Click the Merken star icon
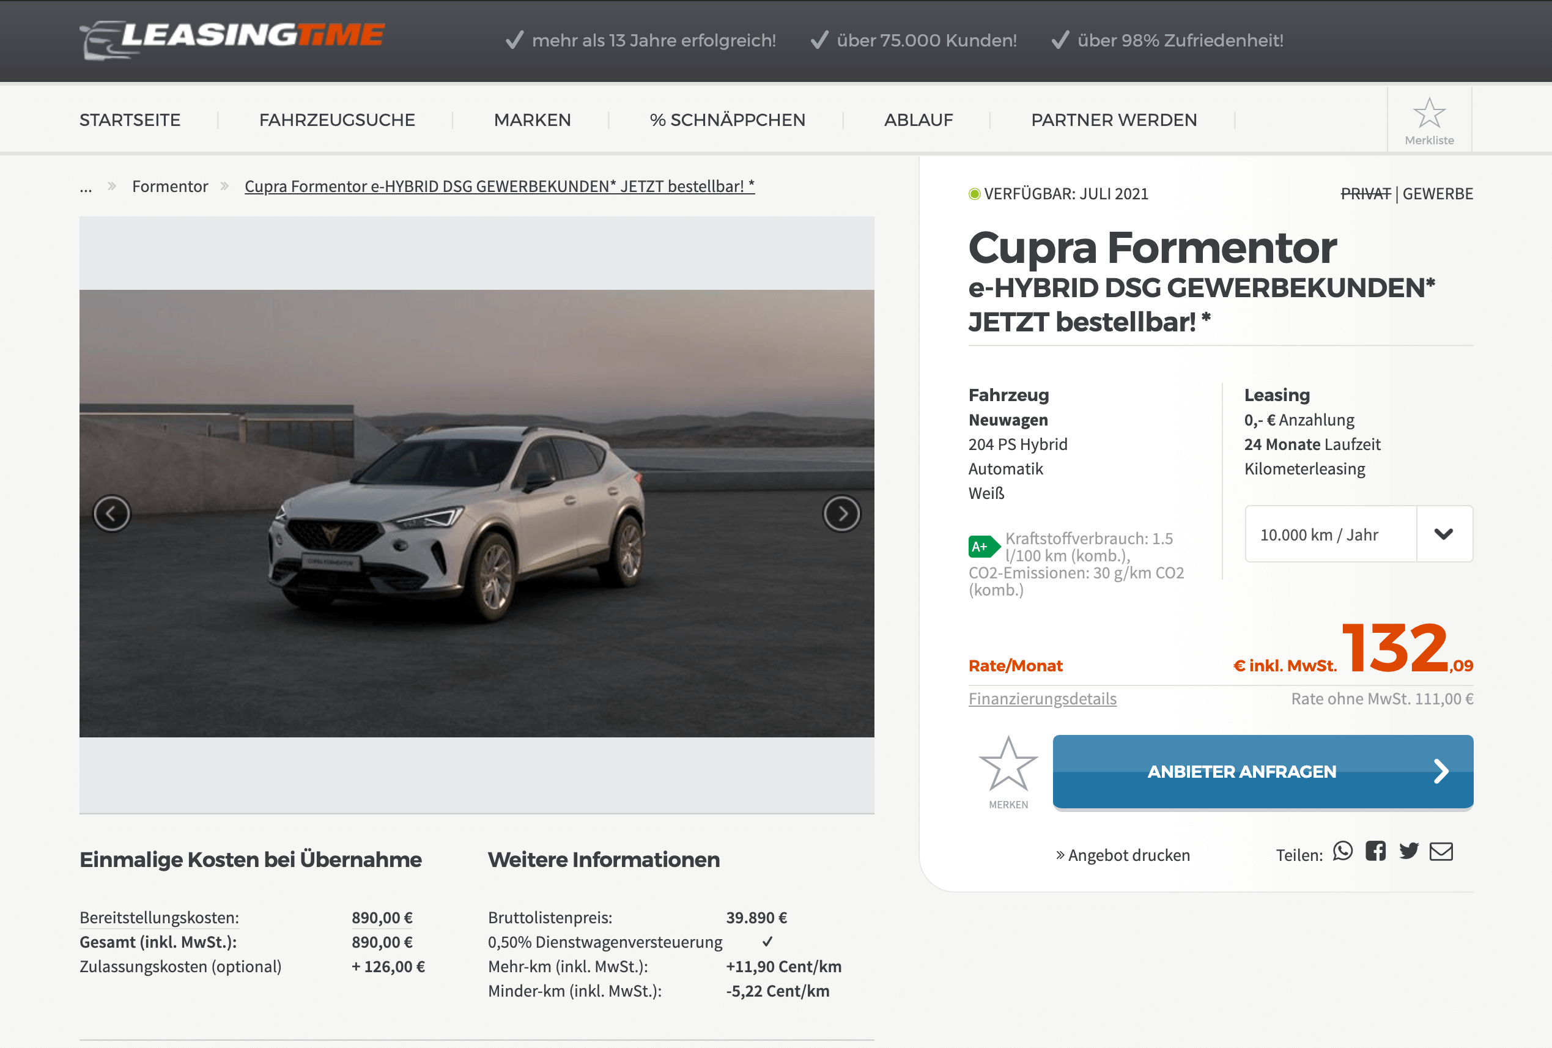The height and width of the screenshot is (1048, 1552). pyautogui.click(x=1008, y=764)
